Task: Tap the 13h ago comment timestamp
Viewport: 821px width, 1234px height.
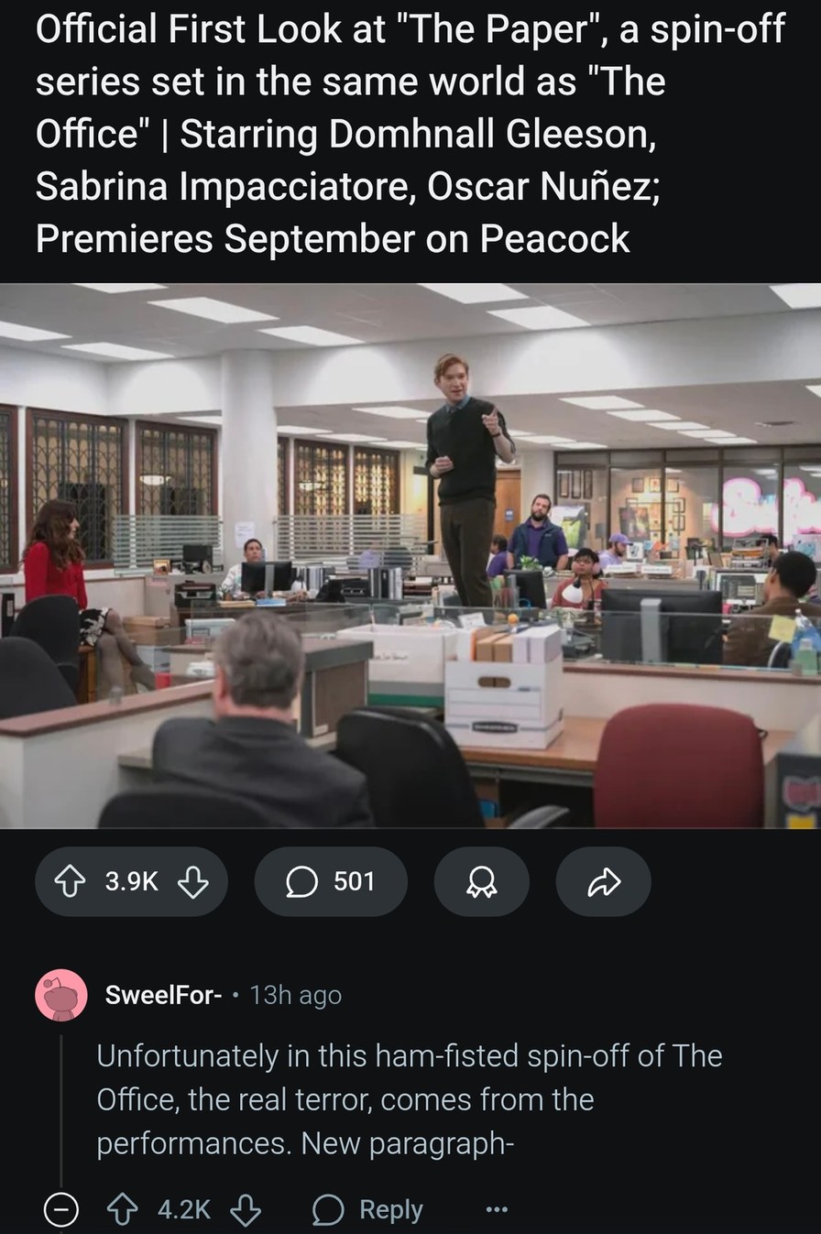Action: coord(295,995)
